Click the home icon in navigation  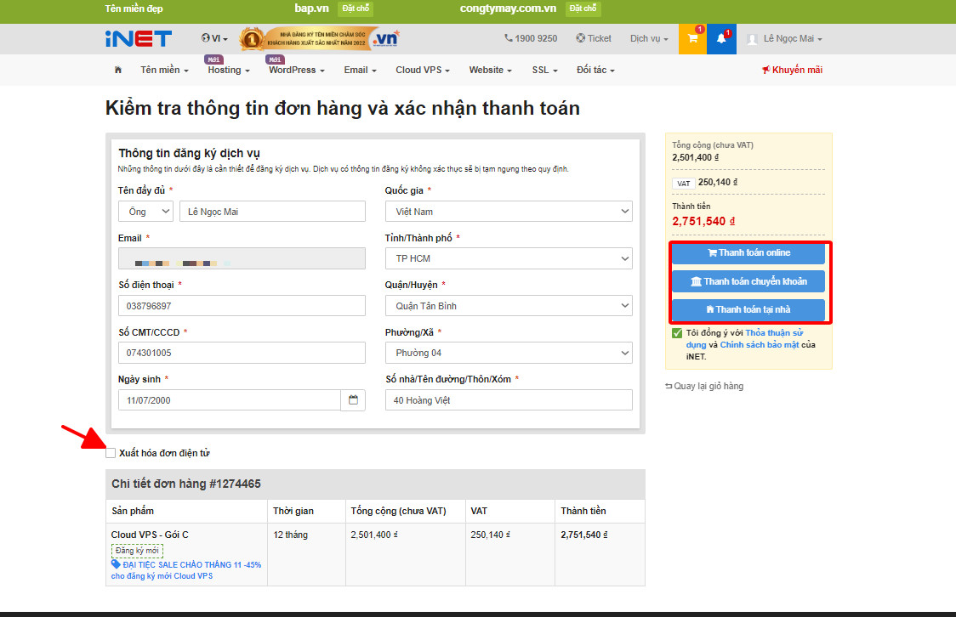click(x=117, y=70)
